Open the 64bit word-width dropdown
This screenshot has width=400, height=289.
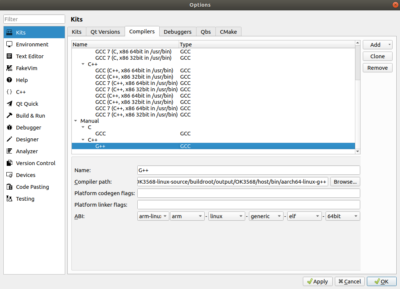342,216
